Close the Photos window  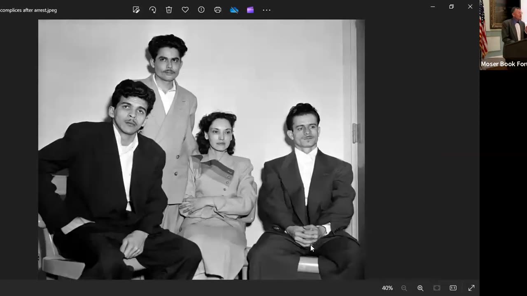click(470, 7)
